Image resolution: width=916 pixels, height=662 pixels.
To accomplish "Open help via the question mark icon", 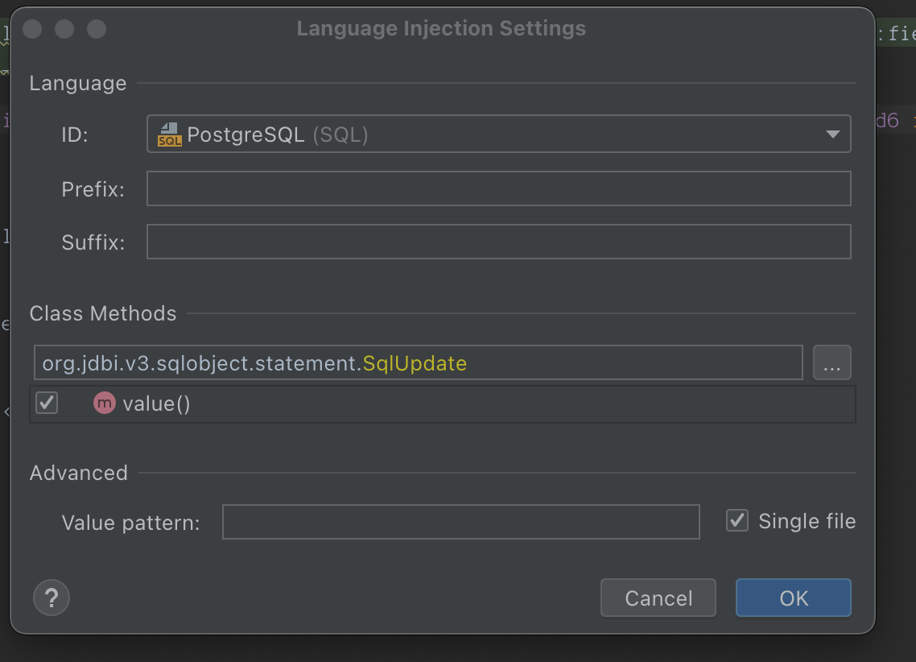I will coord(51,598).
